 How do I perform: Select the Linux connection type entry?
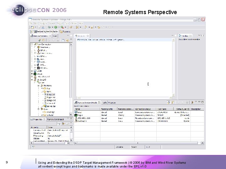coord(42,50)
